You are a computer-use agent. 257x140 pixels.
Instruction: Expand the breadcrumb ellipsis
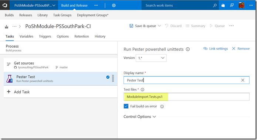14,26
